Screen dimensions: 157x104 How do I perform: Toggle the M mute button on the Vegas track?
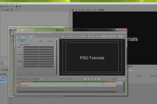tap(3, 78)
